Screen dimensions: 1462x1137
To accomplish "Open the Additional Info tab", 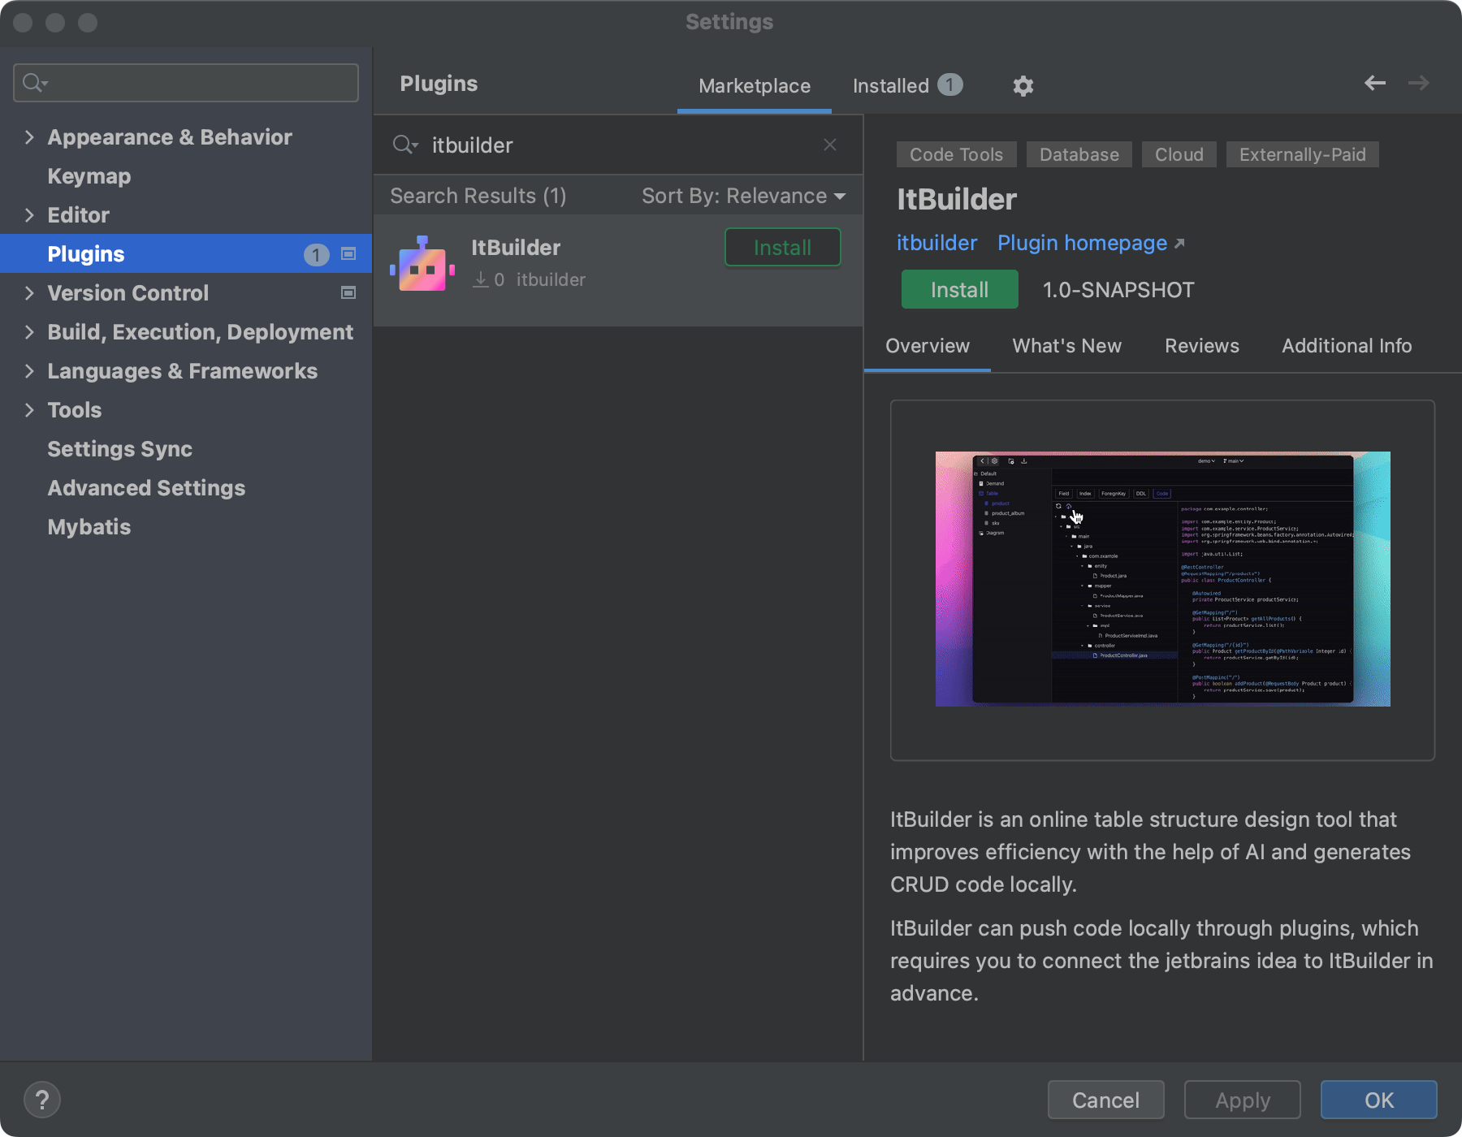I will pyautogui.click(x=1347, y=346).
